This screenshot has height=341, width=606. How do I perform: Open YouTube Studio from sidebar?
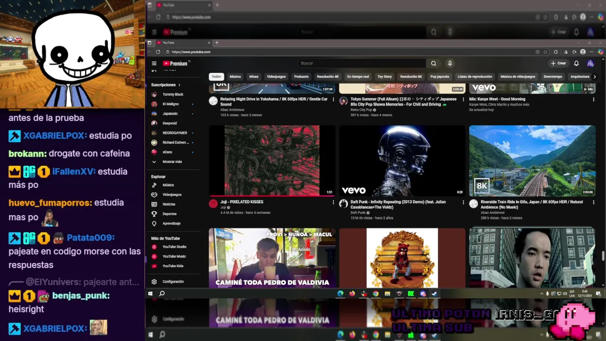tap(174, 247)
